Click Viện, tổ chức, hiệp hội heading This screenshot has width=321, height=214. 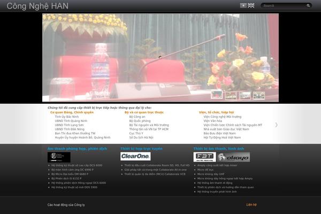[216, 112]
